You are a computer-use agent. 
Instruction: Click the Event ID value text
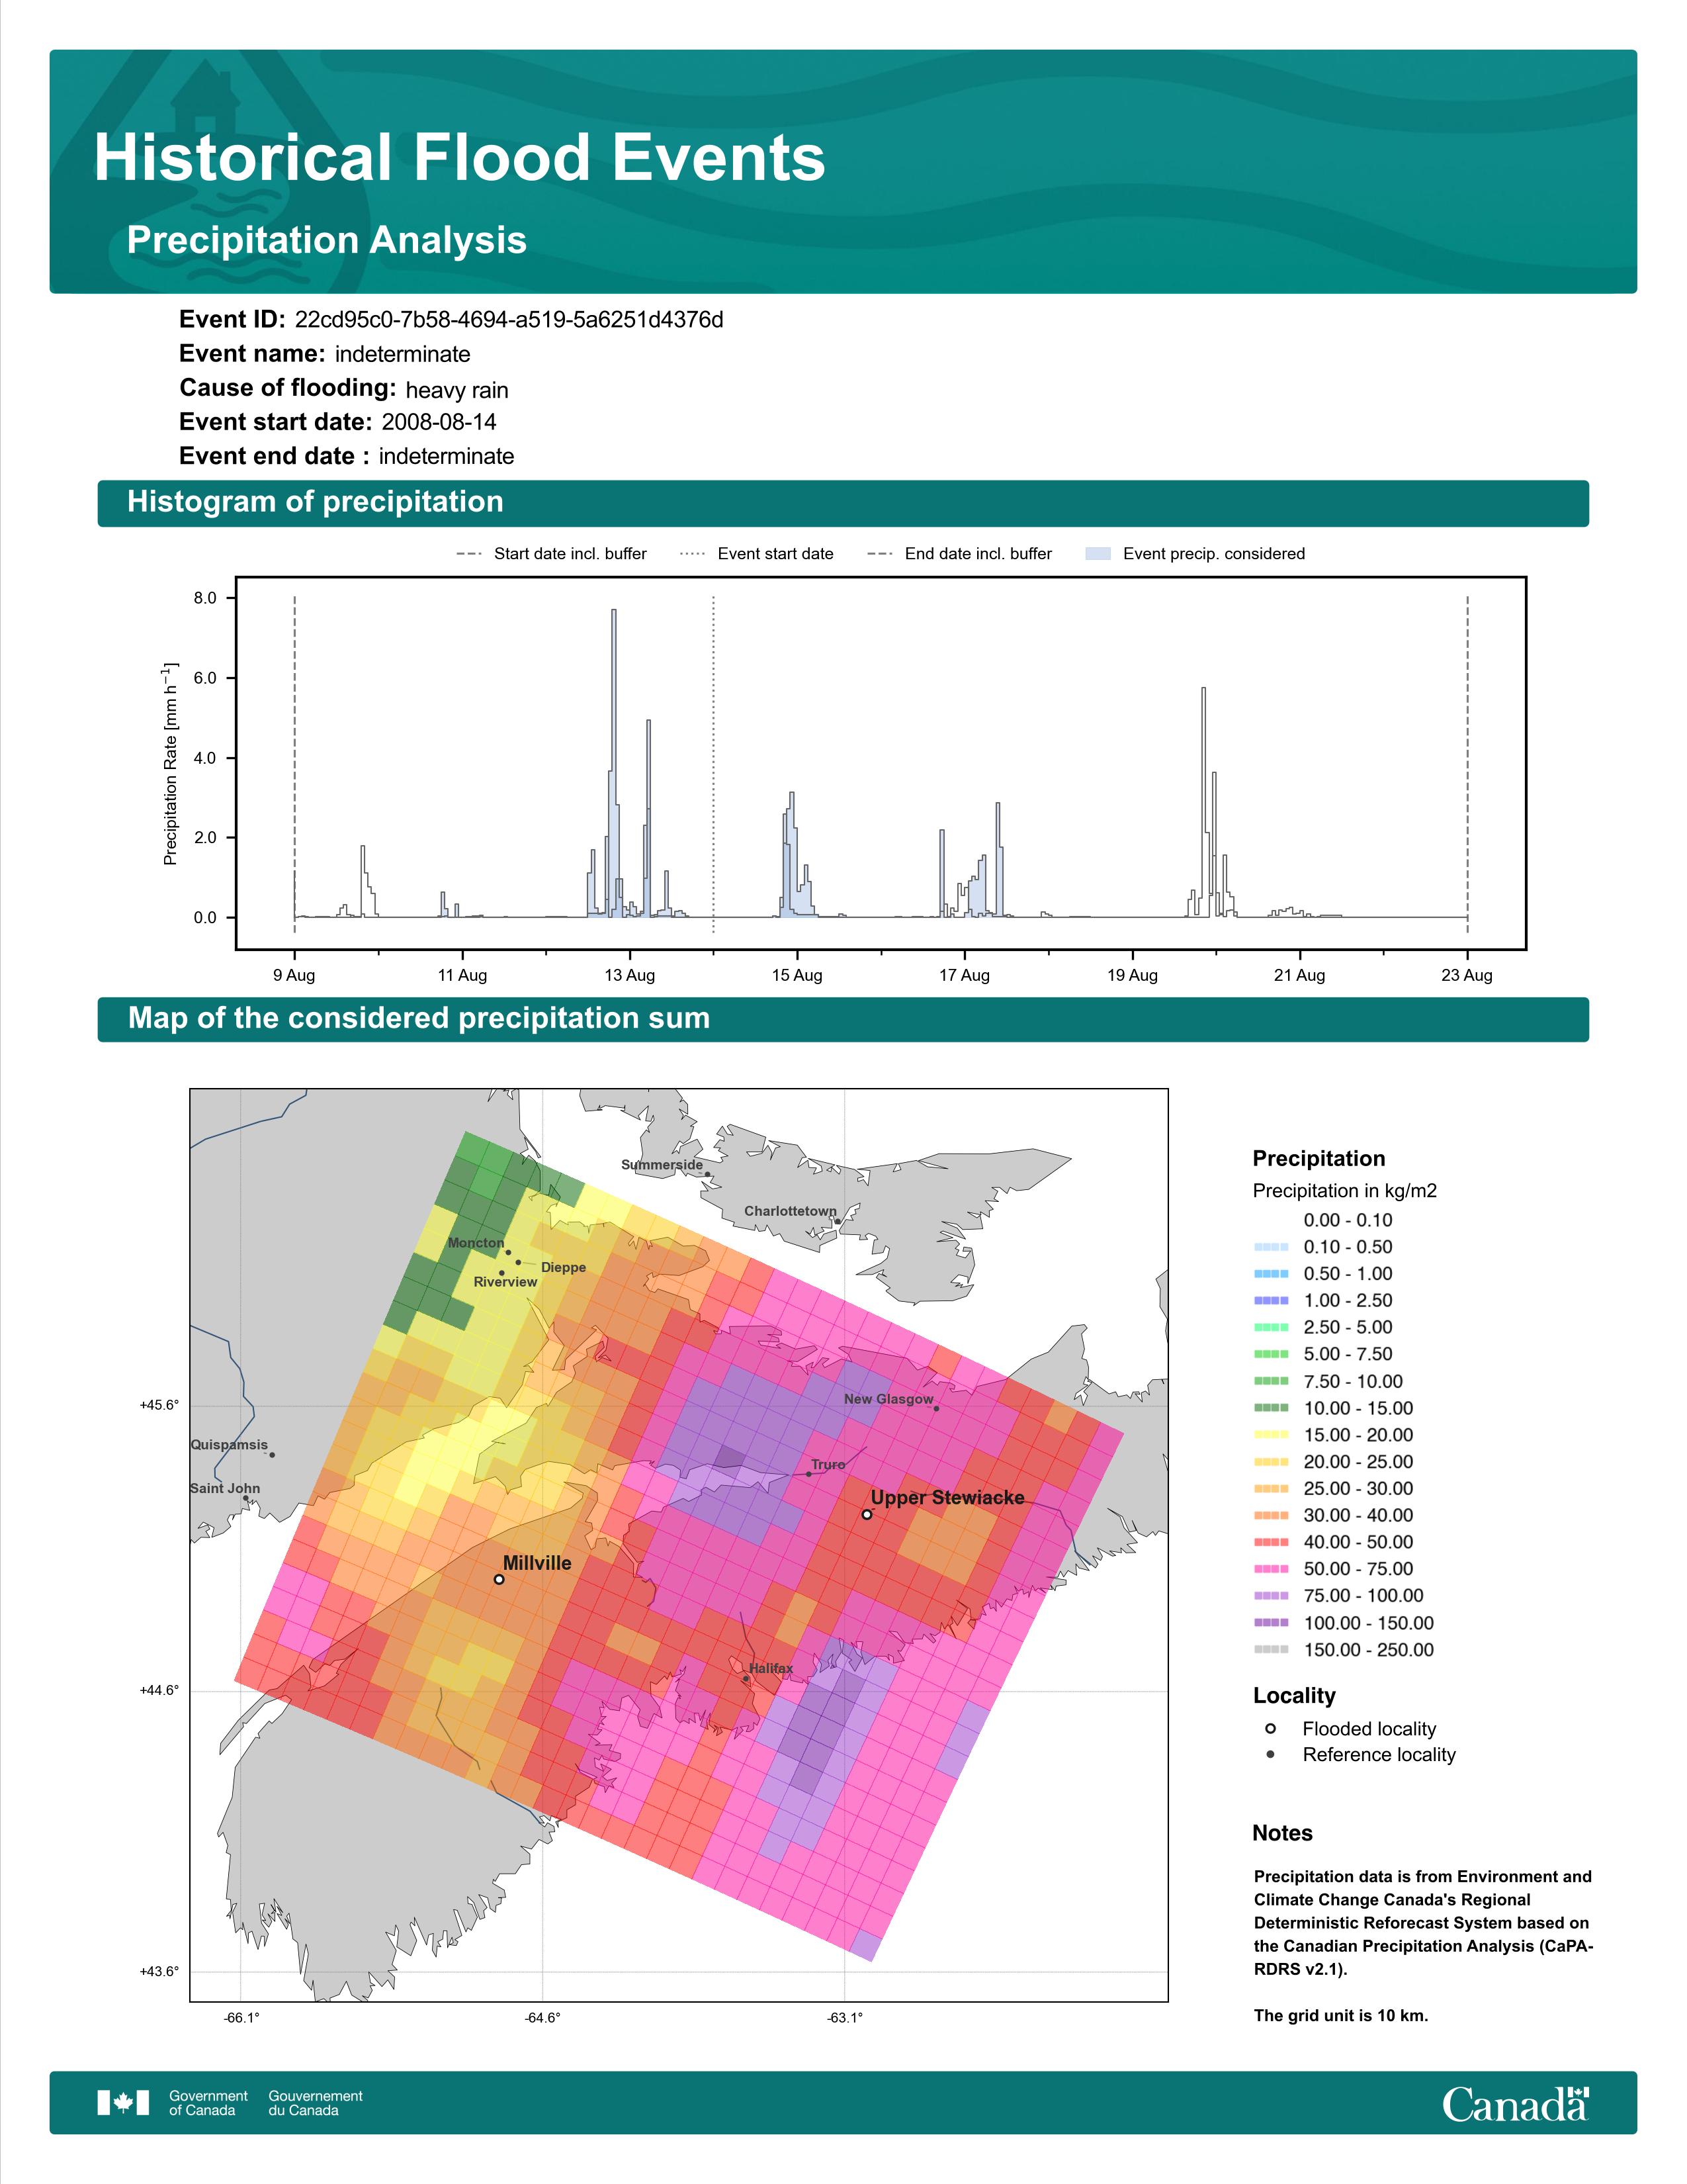click(509, 320)
